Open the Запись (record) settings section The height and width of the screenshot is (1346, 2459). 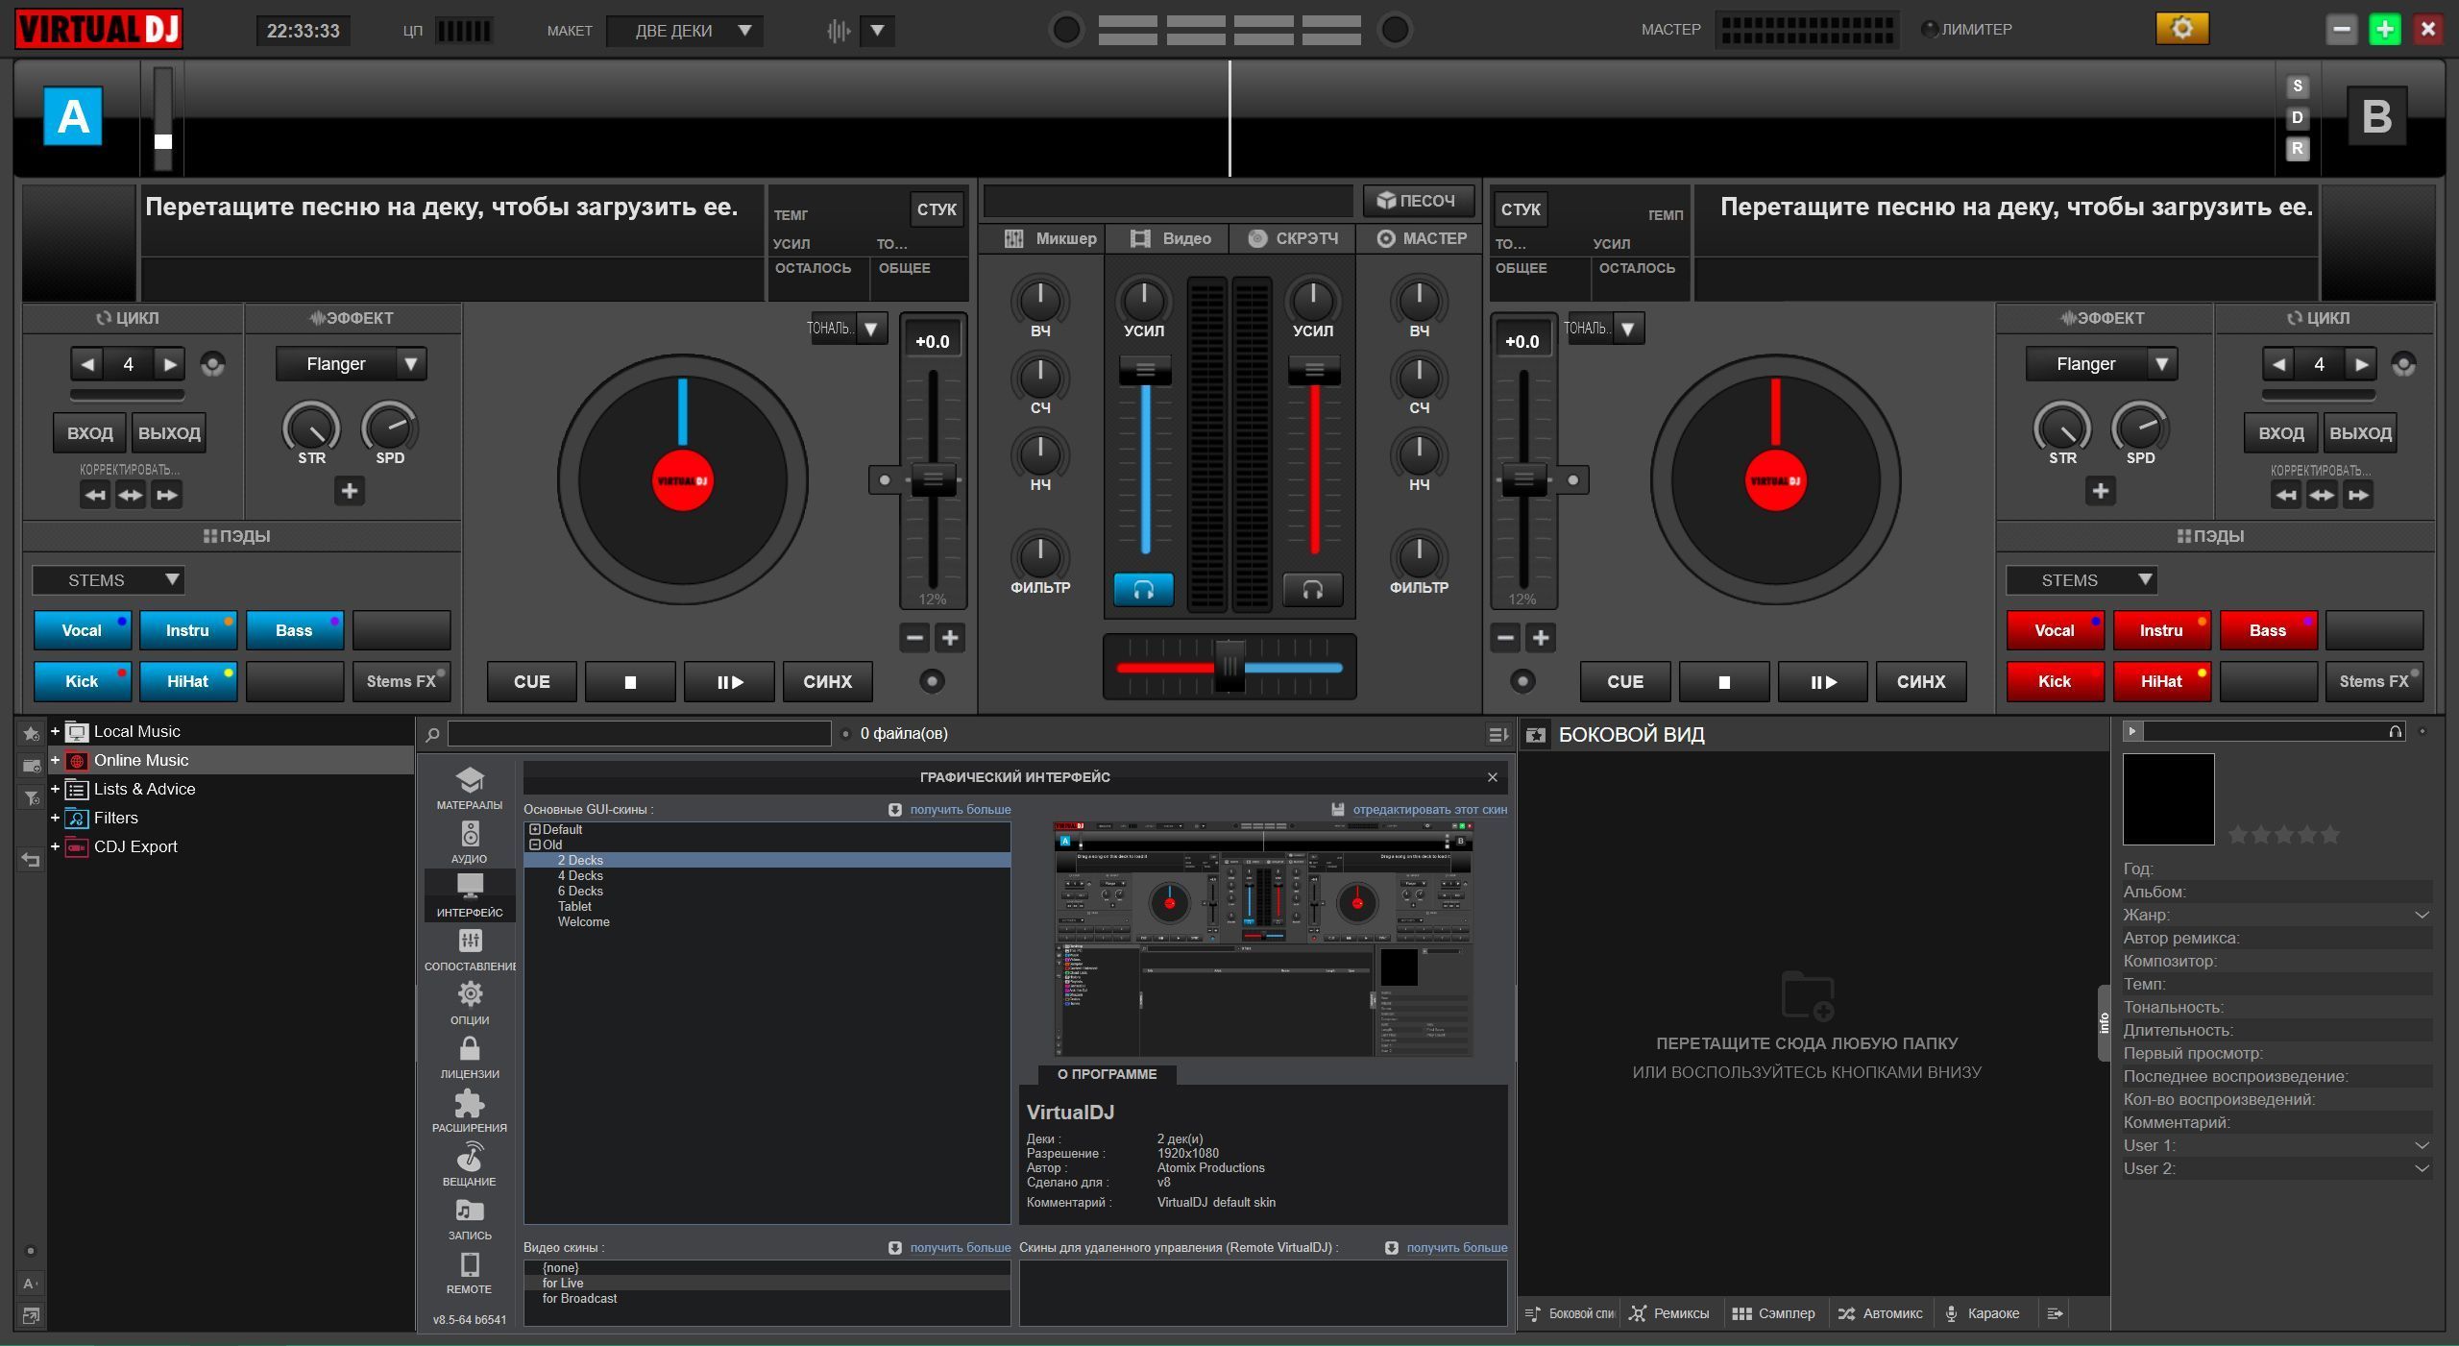tap(470, 1218)
